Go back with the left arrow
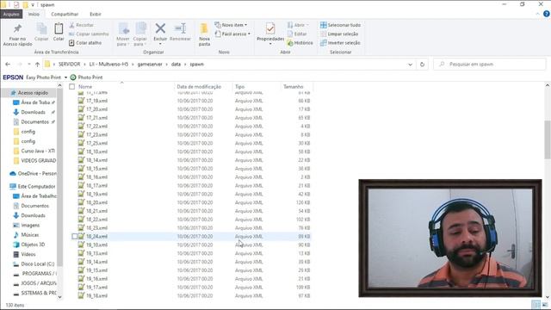551x310 pixels. (8, 65)
